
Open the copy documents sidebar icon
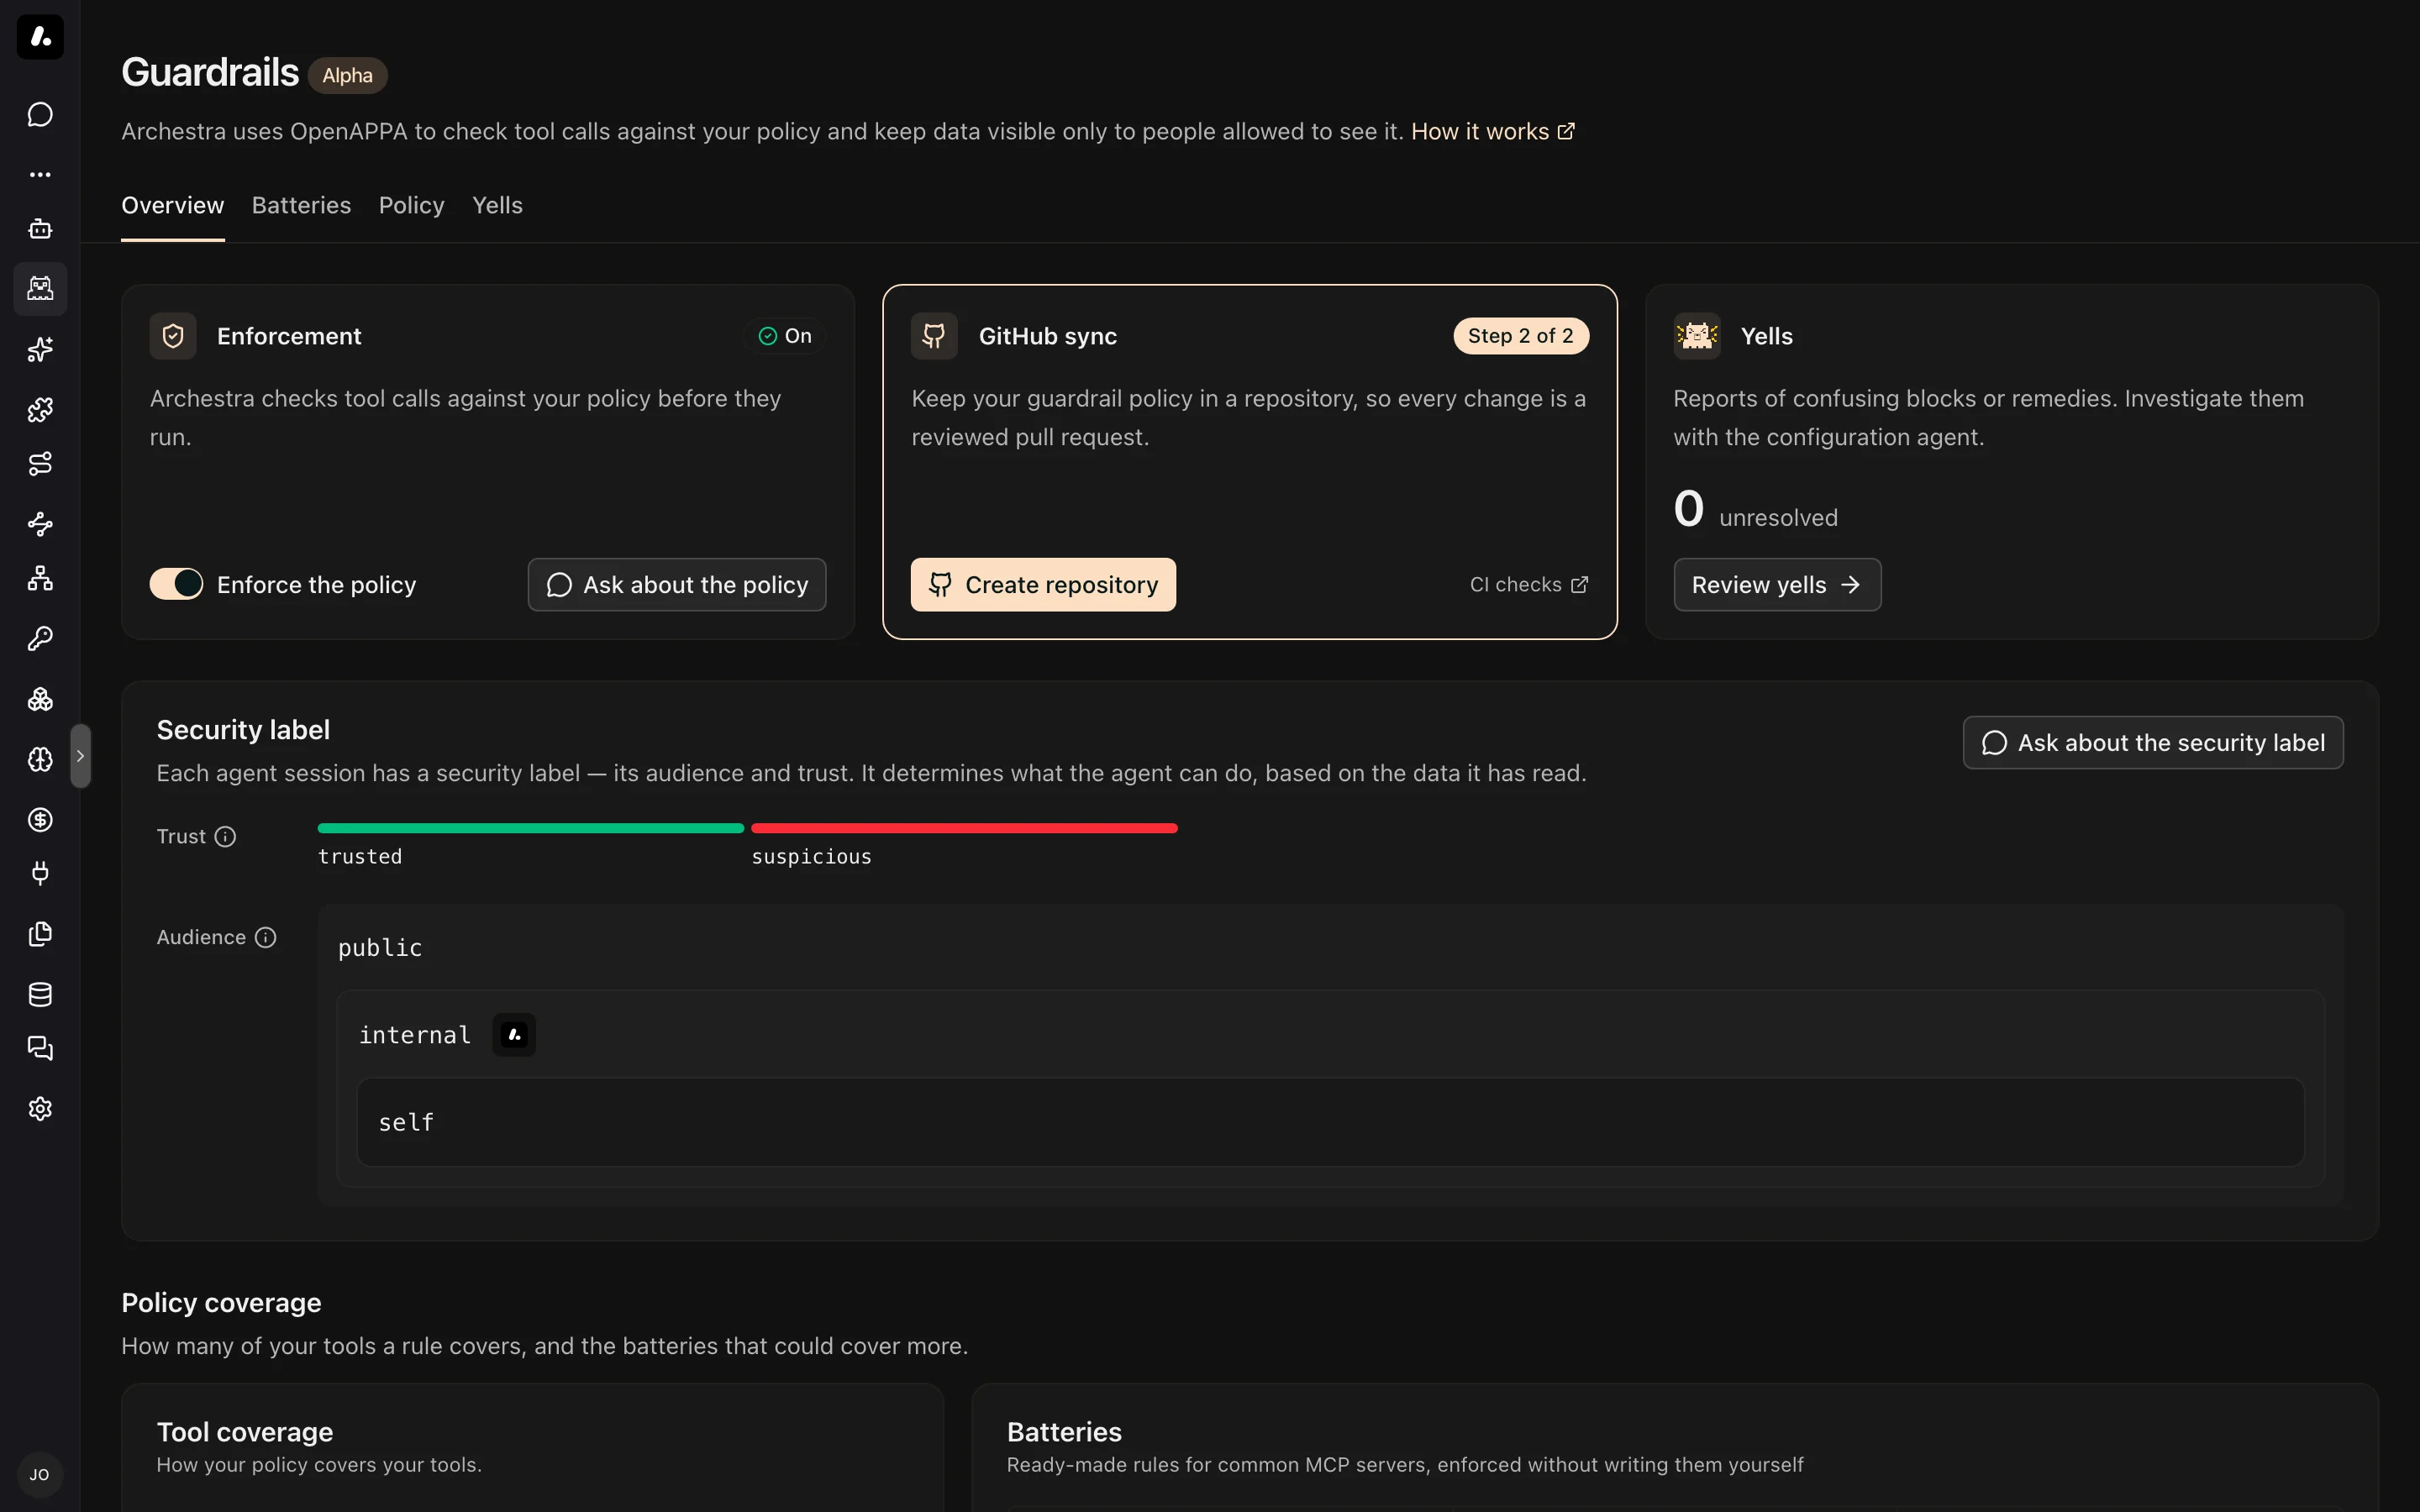(40, 934)
